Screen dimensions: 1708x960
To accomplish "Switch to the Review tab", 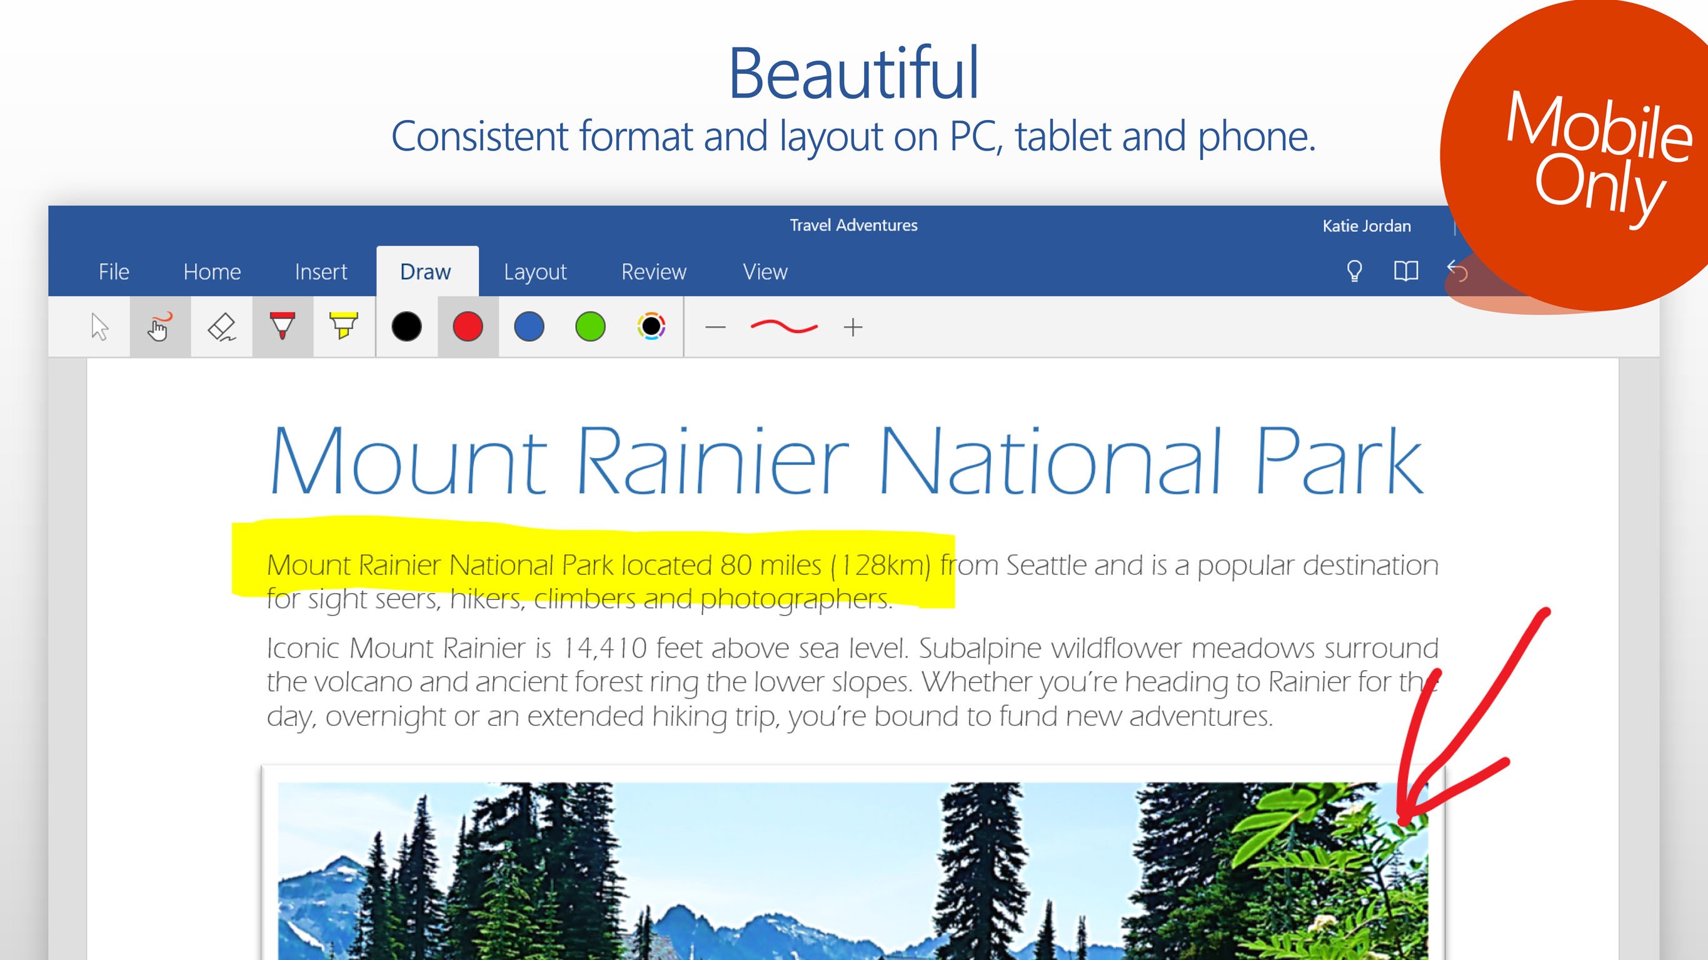I will [x=653, y=272].
